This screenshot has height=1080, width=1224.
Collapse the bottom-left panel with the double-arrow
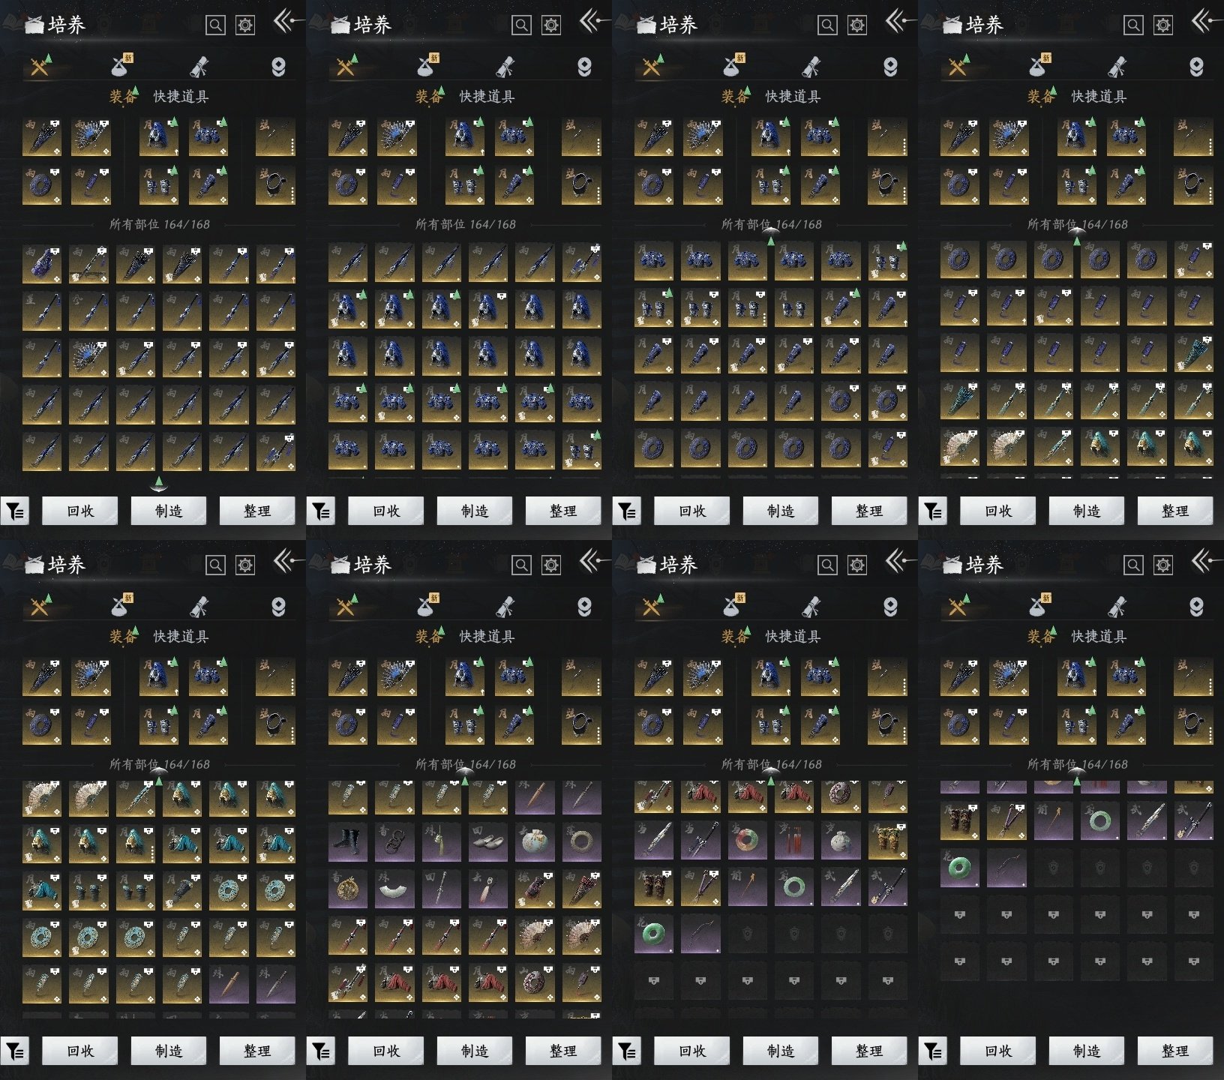click(285, 561)
